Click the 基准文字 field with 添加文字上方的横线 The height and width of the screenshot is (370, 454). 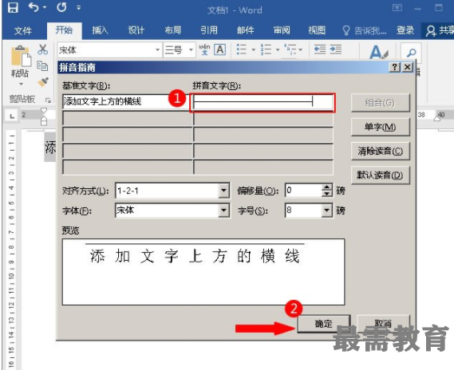(127, 101)
